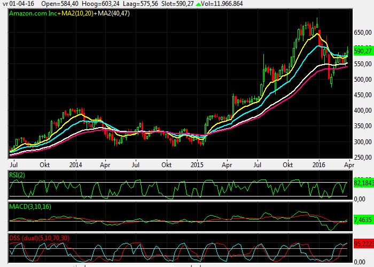Image resolution: width=374 pixels, height=267 pixels.
Task: Select the 'vr 01-04-16' date text
Action: 18,4
